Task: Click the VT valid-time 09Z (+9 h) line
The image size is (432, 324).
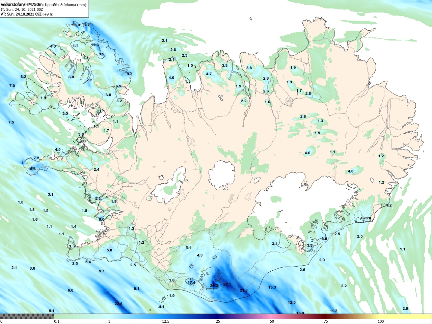Action: pyautogui.click(x=27, y=14)
